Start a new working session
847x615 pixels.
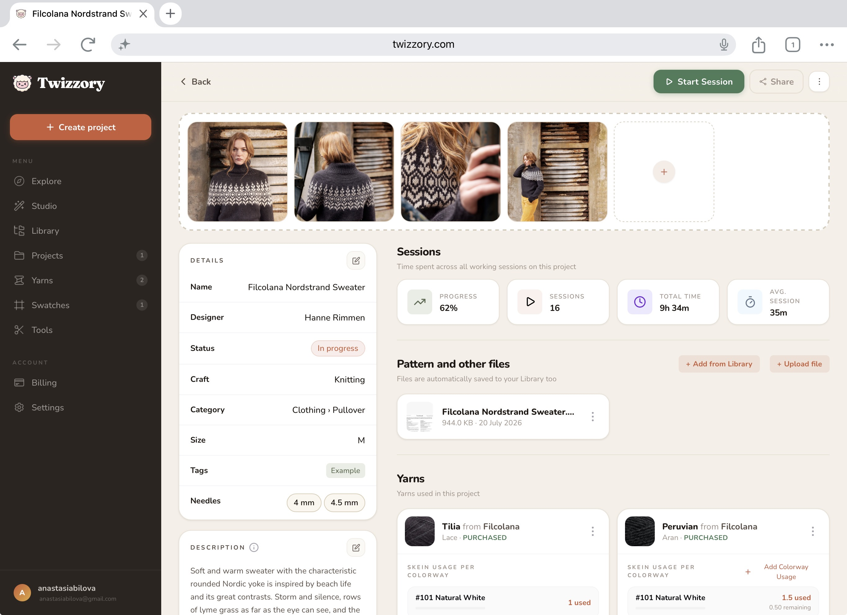pyautogui.click(x=699, y=82)
